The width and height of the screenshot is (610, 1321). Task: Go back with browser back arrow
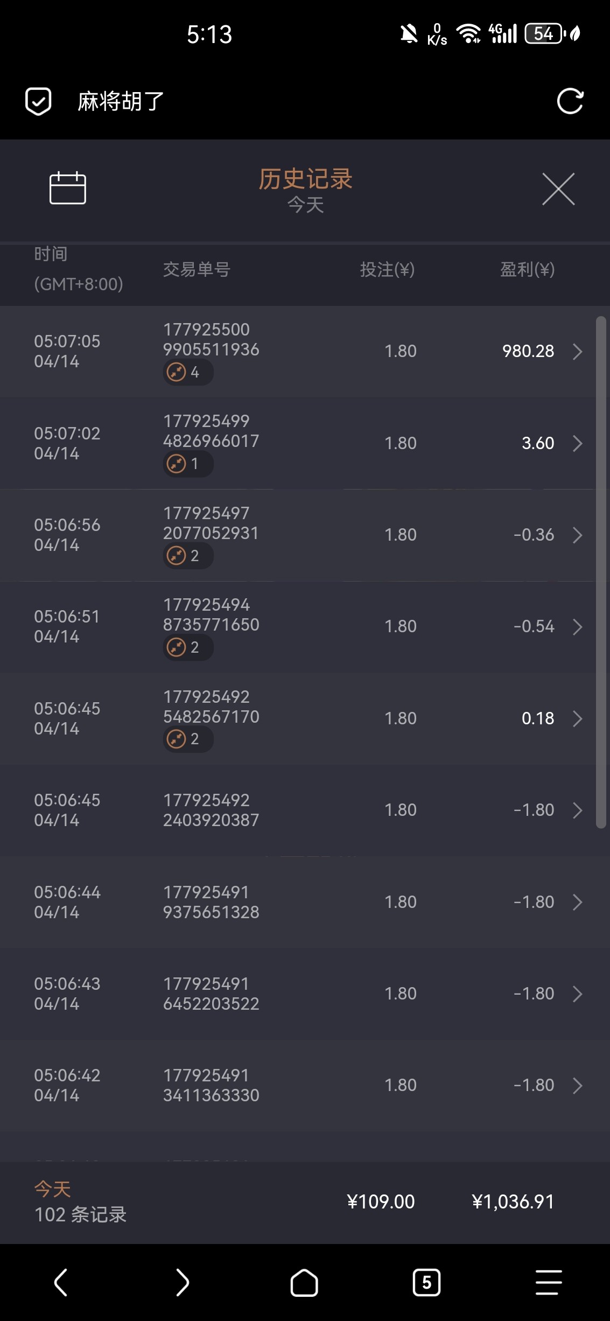coord(61,1282)
